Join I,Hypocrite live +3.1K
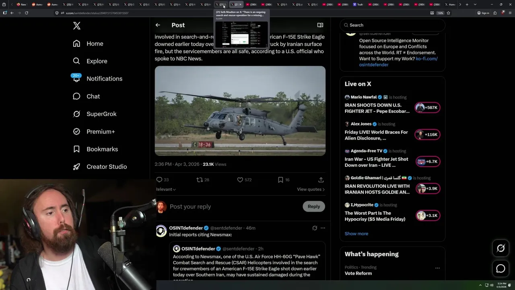Viewport: 515px width, 290px height. click(x=427, y=215)
